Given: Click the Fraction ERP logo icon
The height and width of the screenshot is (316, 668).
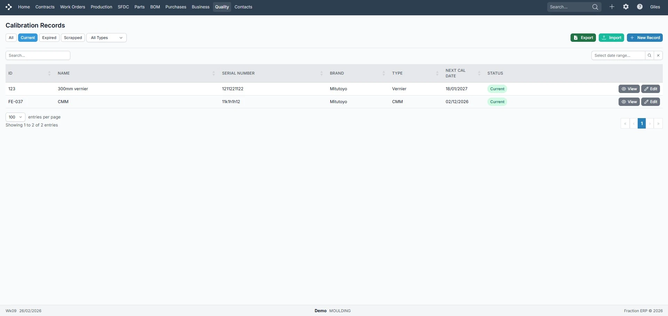Looking at the screenshot, I should 9,7.
